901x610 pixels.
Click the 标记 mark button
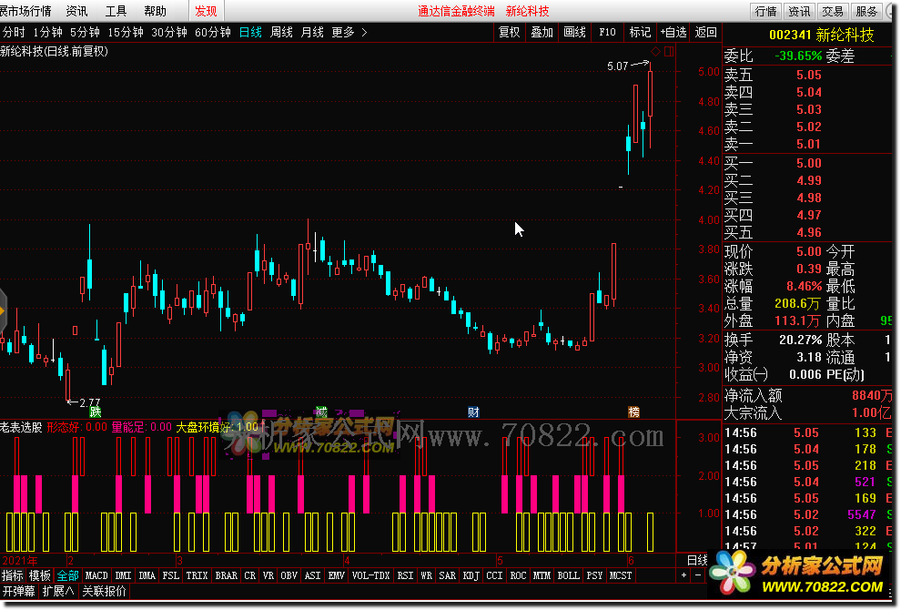tap(640, 32)
